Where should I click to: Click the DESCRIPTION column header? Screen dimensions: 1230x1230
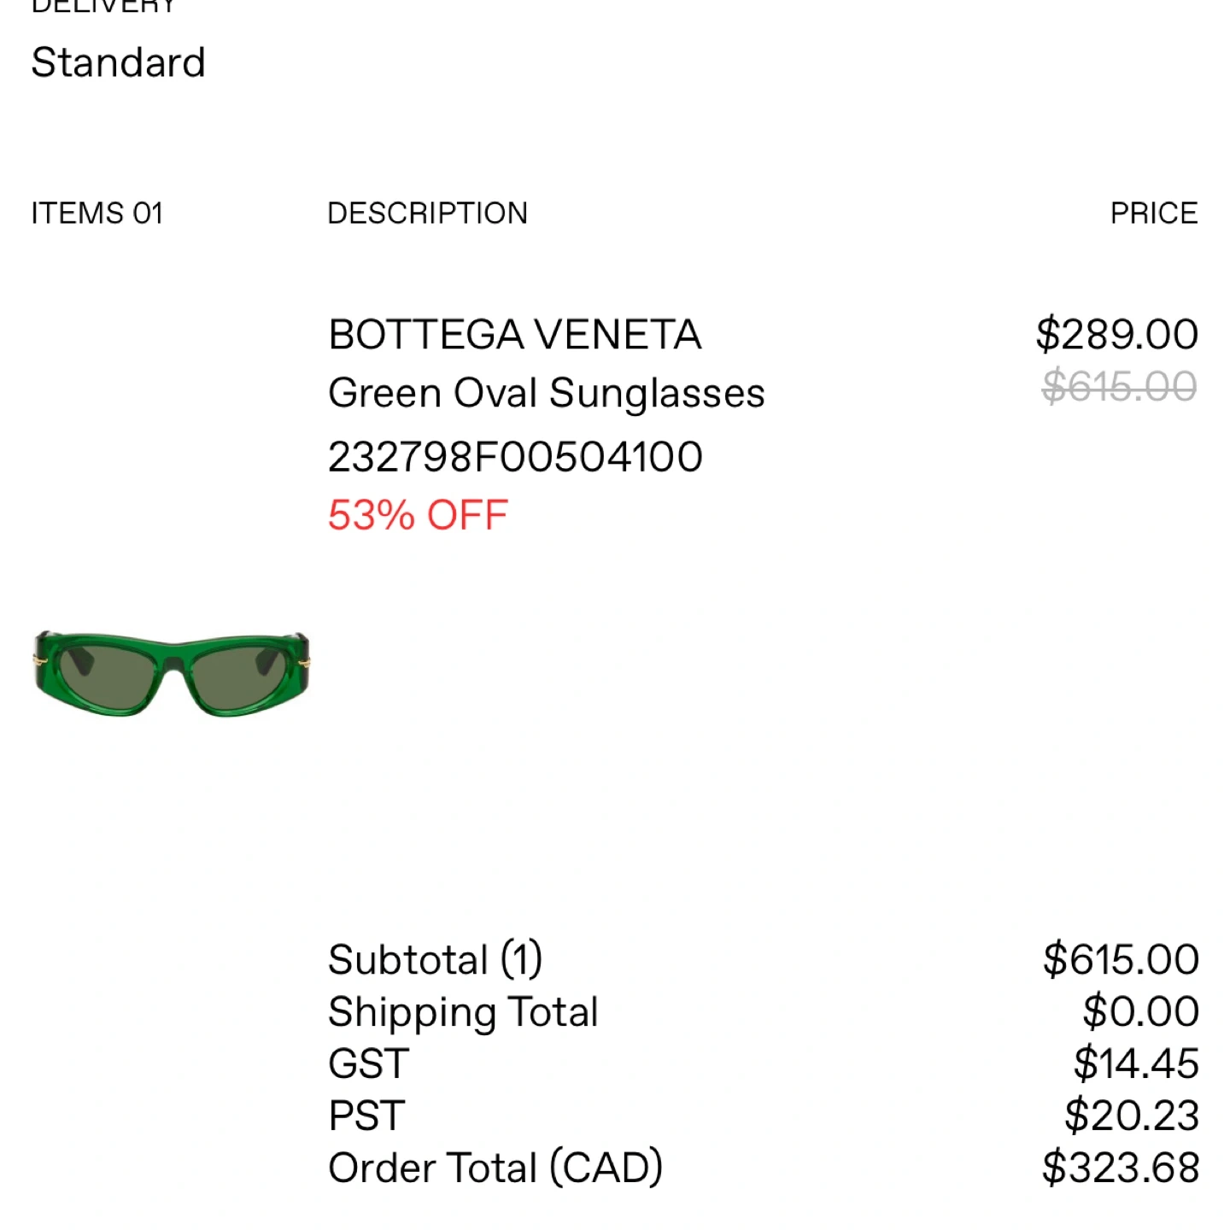[x=427, y=213]
